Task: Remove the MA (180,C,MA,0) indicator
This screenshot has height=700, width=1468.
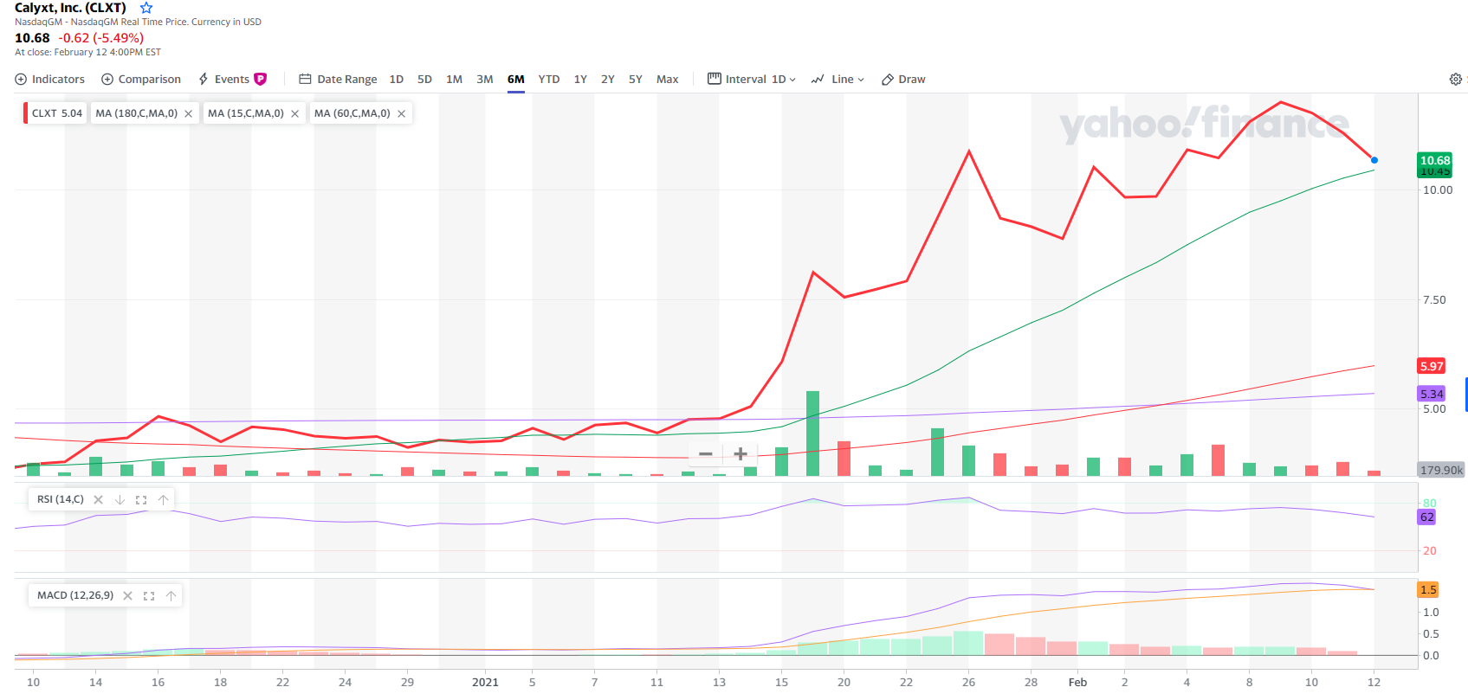Action: point(188,113)
